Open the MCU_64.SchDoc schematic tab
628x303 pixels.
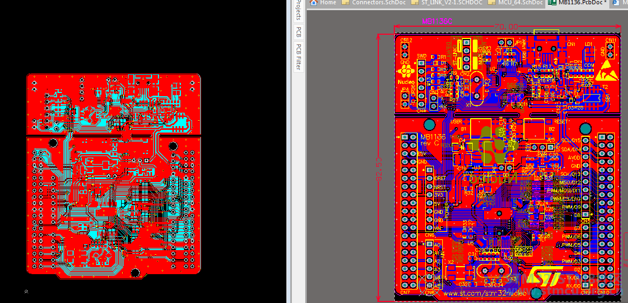[516, 3]
